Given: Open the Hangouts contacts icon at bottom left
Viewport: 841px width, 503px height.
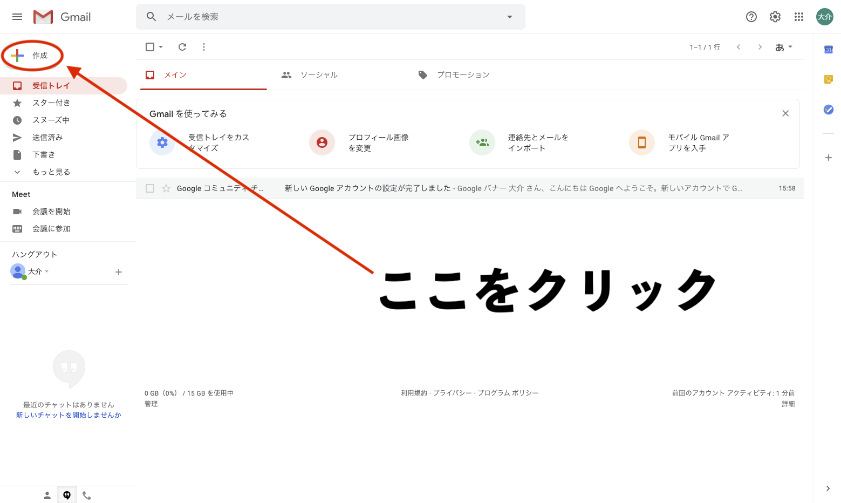Looking at the screenshot, I should click(47, 494).
